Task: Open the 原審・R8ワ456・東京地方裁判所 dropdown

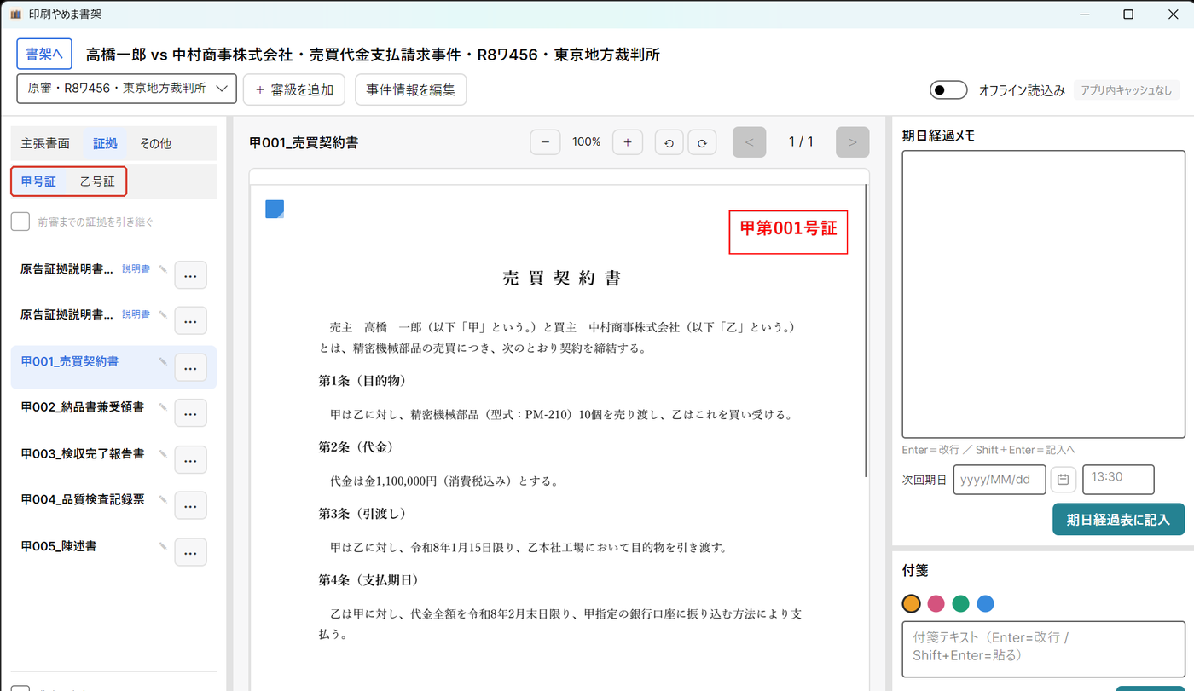Action: click(x=126, y=88)
